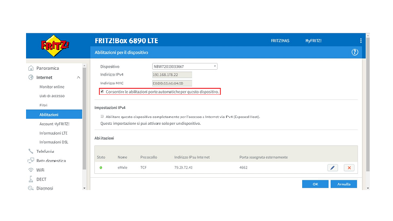Open Account MyFRITZ! in sidebar
Viewport: 393px width, 221px height.
point(55,124)
